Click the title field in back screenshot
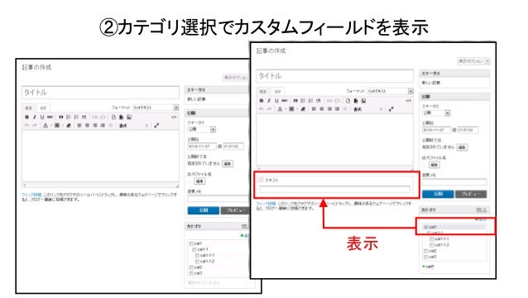Image resolution: width=528 pixels, height=298 pixels. pyautogui.click(x=100, y=93)
